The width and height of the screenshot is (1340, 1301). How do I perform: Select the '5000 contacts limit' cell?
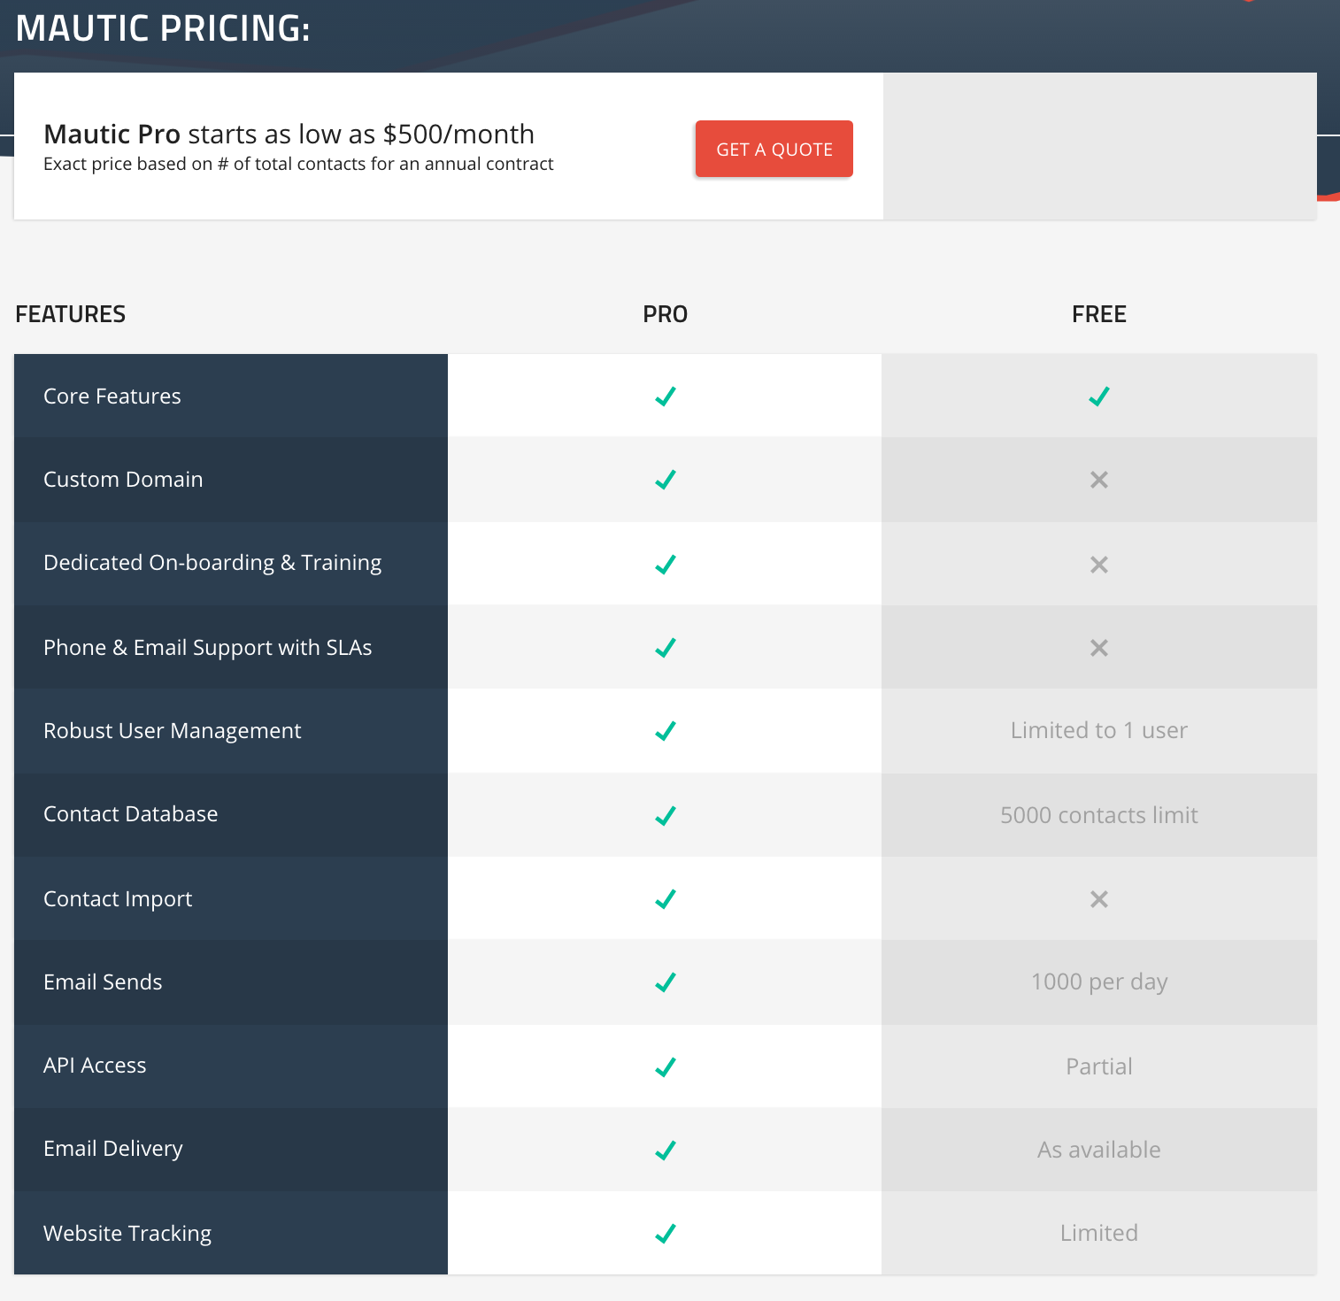coord(1099,815)
